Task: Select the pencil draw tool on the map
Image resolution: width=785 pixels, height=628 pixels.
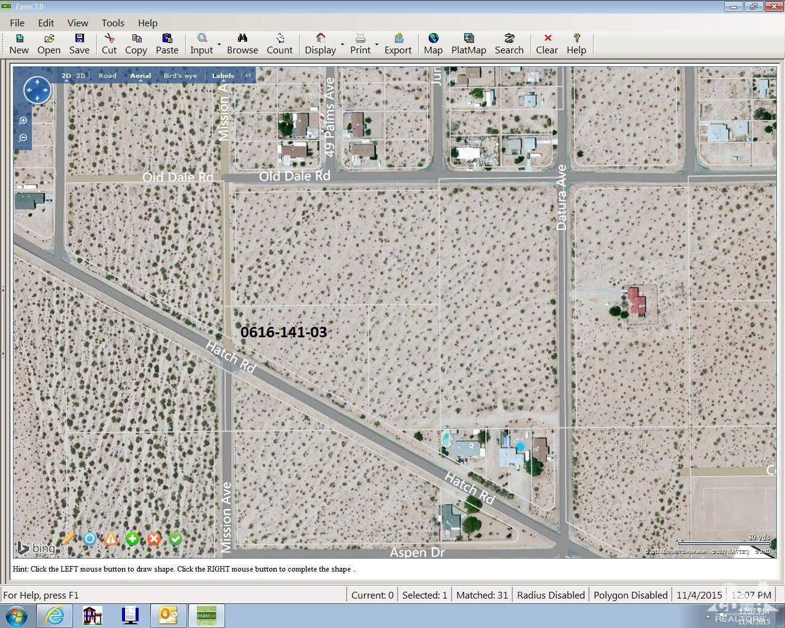Action: pyautogui.click(x=68, y=538)
